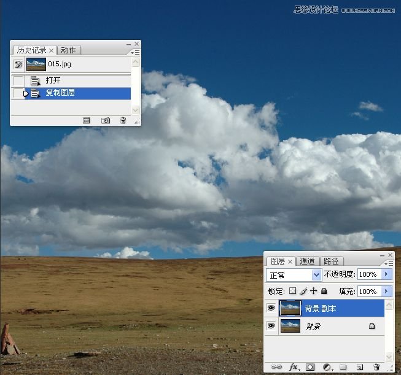Image resolution: width=401 pixels, height=375 pixels.
Task: Delete the current state in History panel
Action: point(123,120)
